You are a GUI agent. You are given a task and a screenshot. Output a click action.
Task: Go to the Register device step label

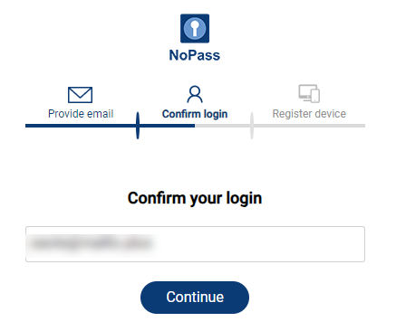309,114
